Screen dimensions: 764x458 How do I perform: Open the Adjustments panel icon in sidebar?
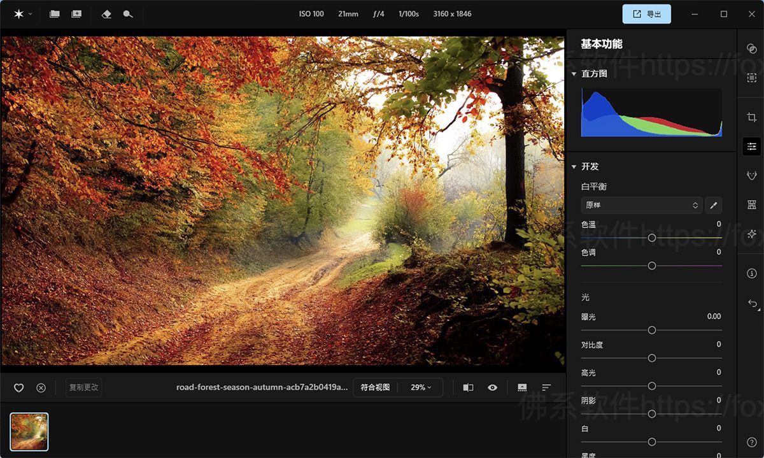pos(751,146)
